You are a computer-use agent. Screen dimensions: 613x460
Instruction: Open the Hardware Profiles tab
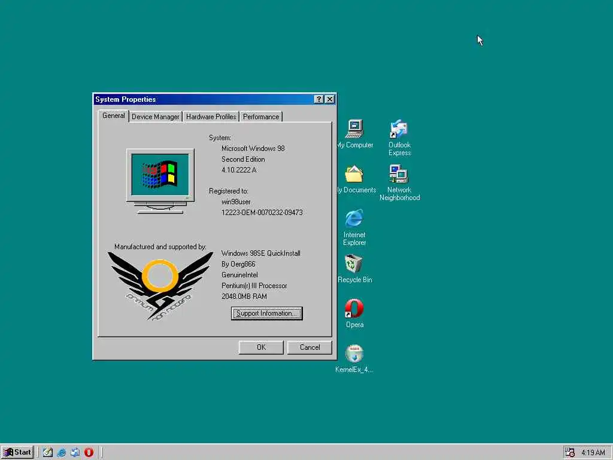pyautogui.click(x=211, y=117)
